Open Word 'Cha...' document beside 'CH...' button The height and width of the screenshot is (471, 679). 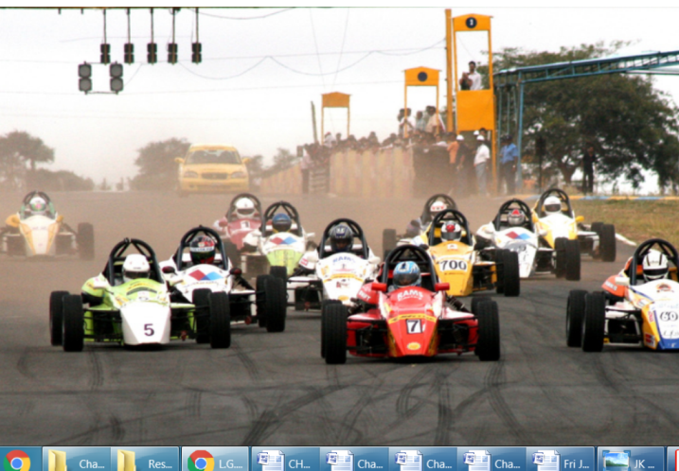(354, 461)
